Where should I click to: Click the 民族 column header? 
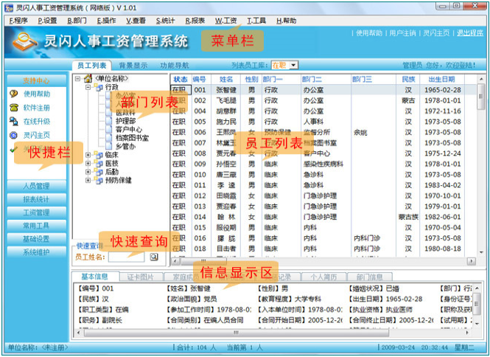pos(408,80)
